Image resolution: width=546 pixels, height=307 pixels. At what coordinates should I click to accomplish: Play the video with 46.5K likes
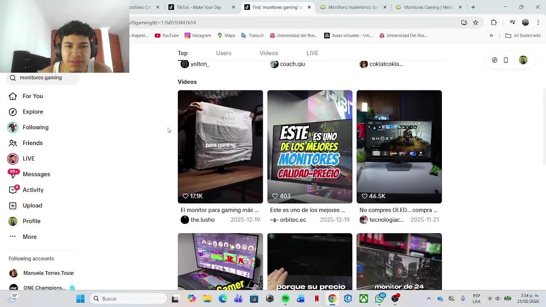click(399, 147)
